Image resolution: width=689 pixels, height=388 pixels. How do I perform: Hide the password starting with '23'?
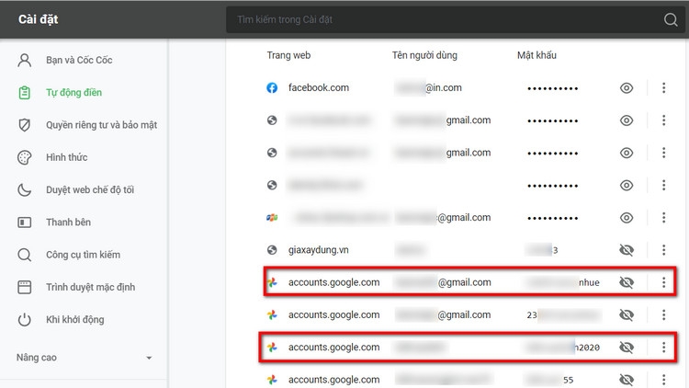coord(627,315)
